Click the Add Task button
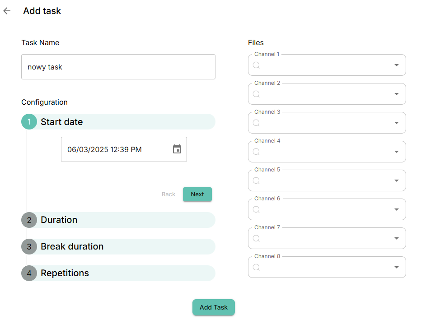The image size is (421, 333). pyautogui.click(x=214, y=307)
